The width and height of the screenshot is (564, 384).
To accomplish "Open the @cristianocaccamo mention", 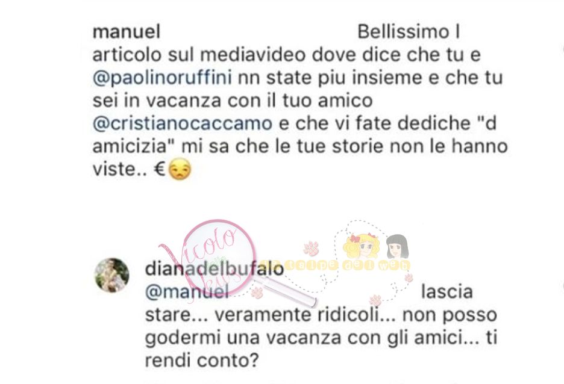I will coord(183,123).
